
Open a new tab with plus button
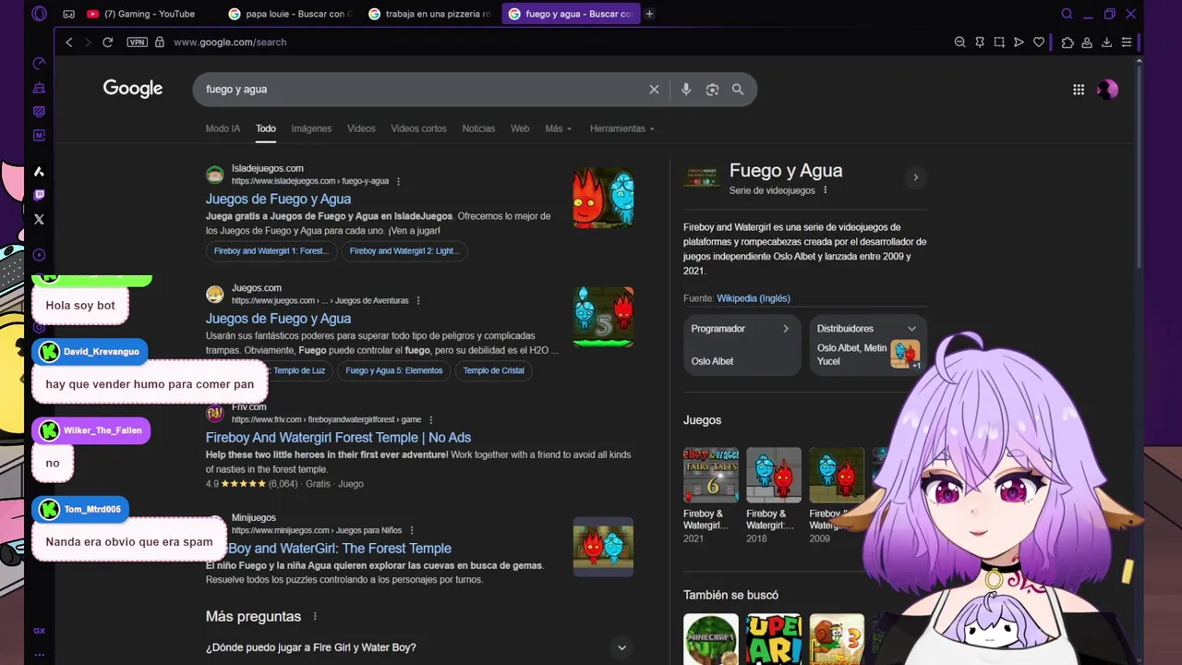649,14
